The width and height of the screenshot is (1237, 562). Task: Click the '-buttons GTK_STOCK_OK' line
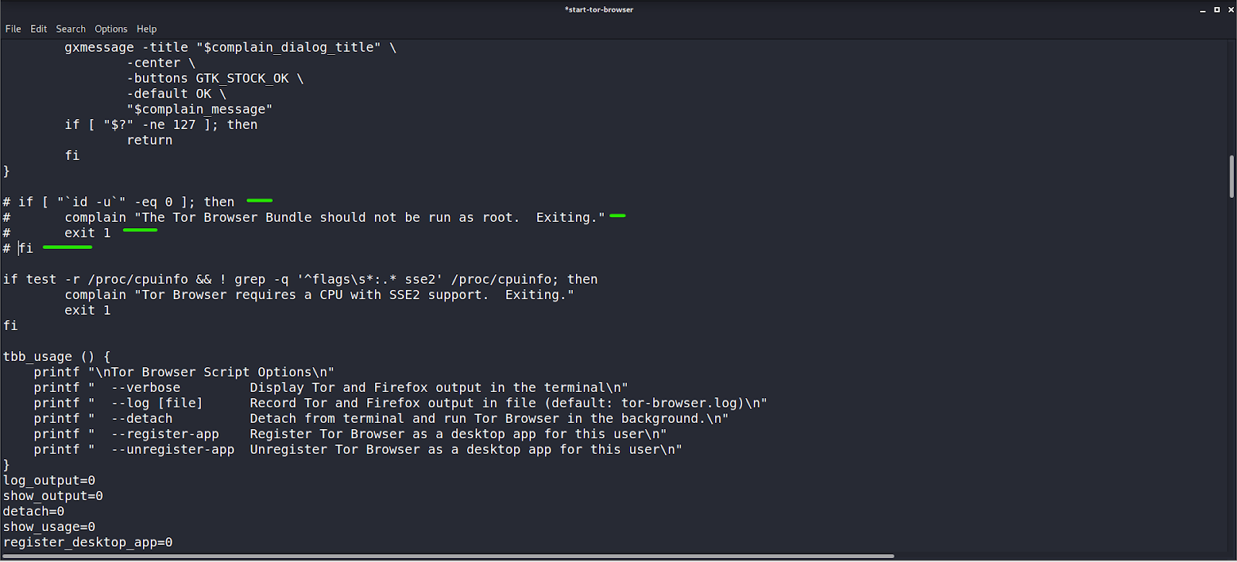[215, 78]
